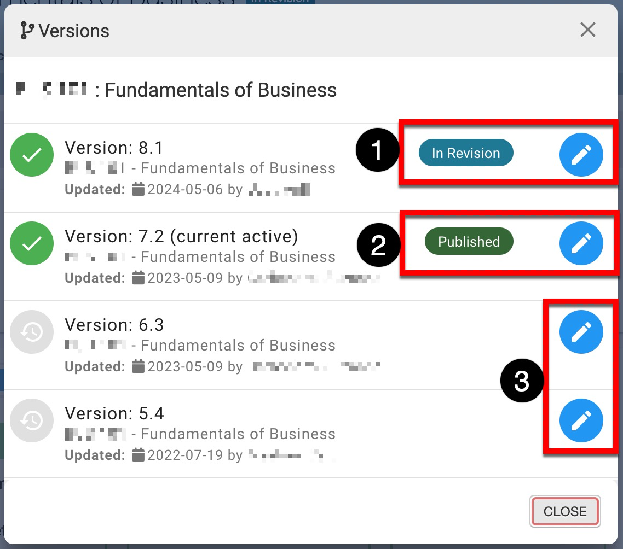This screenshot has height=549, width=623.
Task: Click calendar icon next to 2024-05-06
Action: click(139, 190)
